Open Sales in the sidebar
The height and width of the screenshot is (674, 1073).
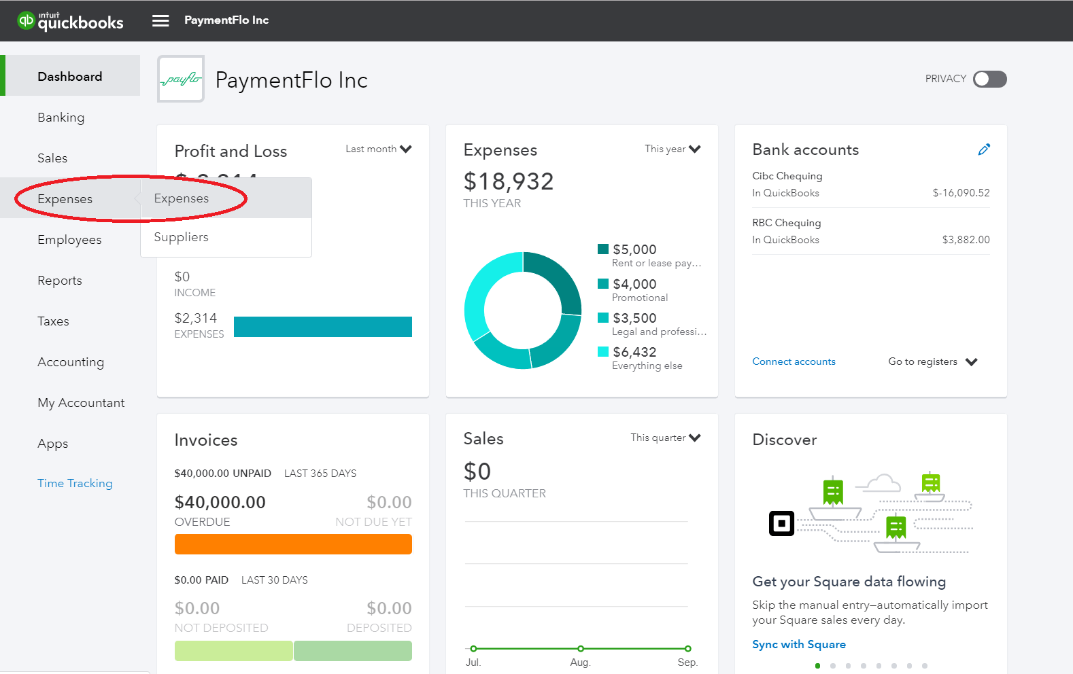52,158
